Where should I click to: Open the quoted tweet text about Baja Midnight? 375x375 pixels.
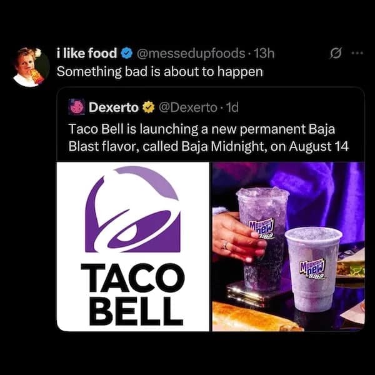208,137
